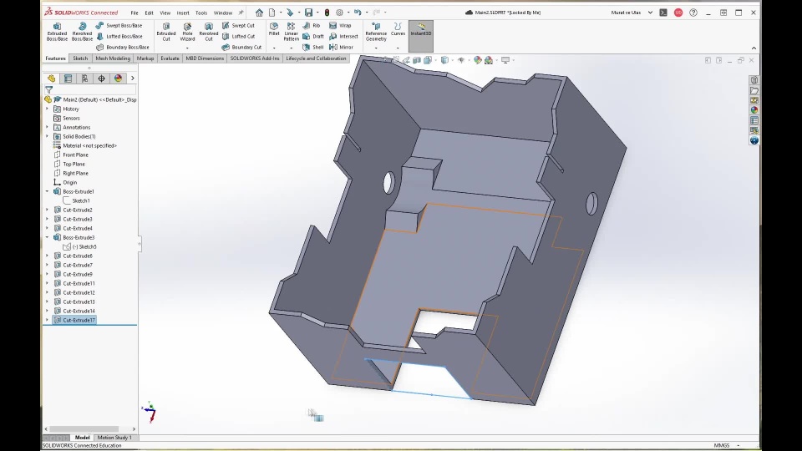
Task: Pick the Draft feature
Action: click(313, 36)
